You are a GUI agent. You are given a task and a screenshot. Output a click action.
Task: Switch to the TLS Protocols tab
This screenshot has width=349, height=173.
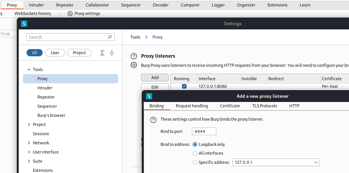coord(265,106)
